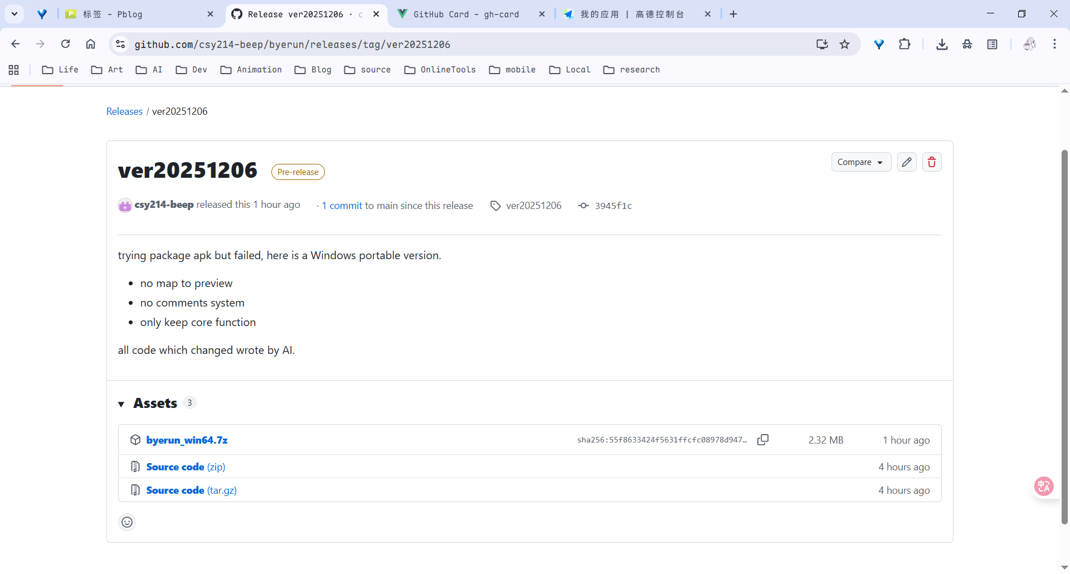This screenshot has height=574, width=1070.
Task: Click the floating translate icon
Action: point(1044,486)
